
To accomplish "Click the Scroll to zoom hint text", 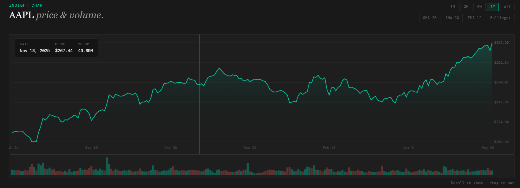I will point(483,183).
